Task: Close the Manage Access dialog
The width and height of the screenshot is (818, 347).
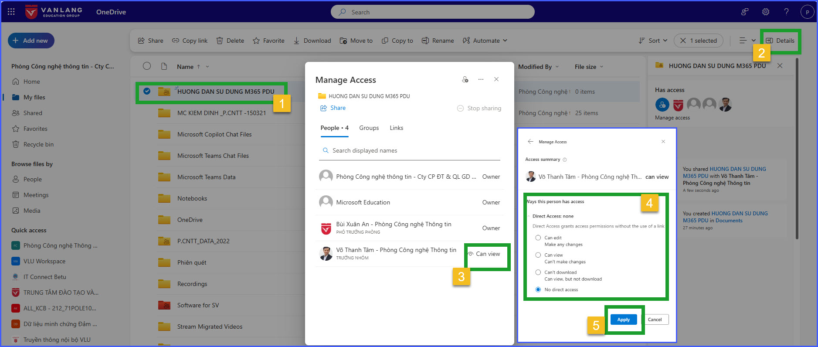Action: click(x=496, y=79)
